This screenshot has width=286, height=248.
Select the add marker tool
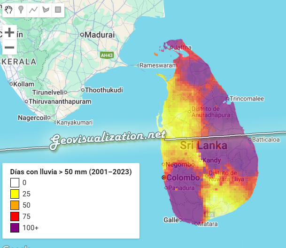21,9
